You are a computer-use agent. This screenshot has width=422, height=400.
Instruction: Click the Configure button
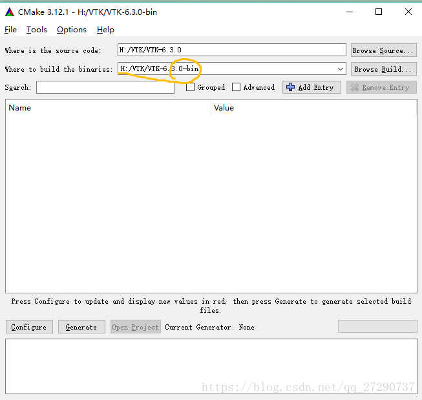point(29,327)
